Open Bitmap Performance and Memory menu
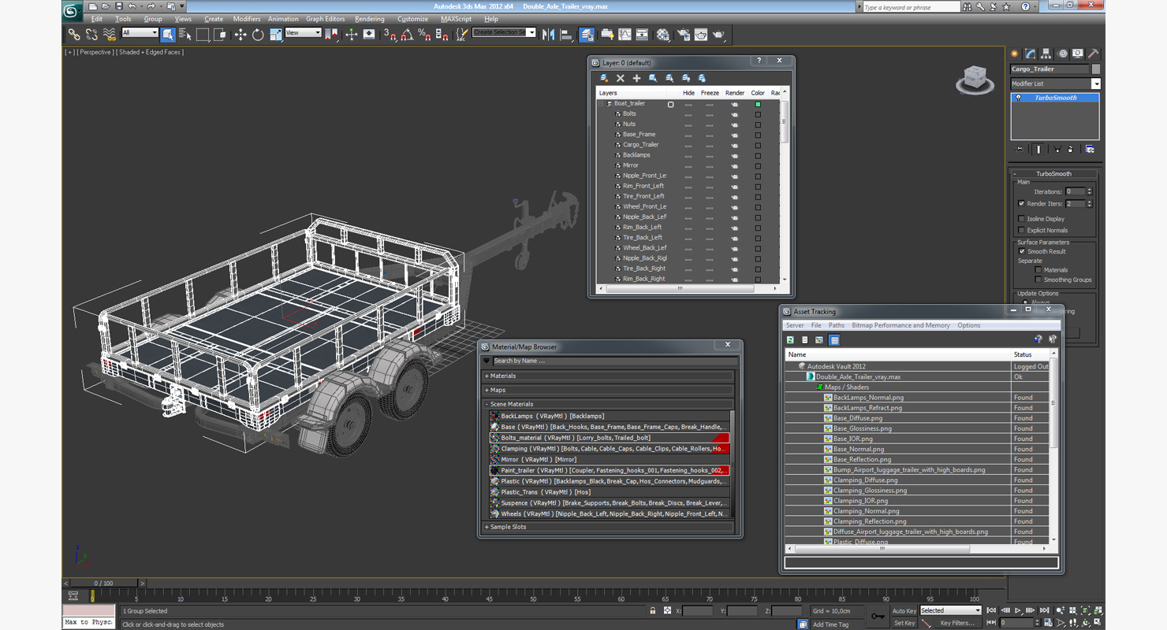 click(x=900, y=325)
